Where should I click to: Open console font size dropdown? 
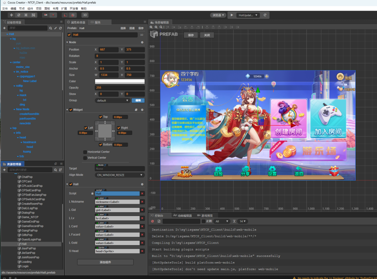[x=242, y=221]
